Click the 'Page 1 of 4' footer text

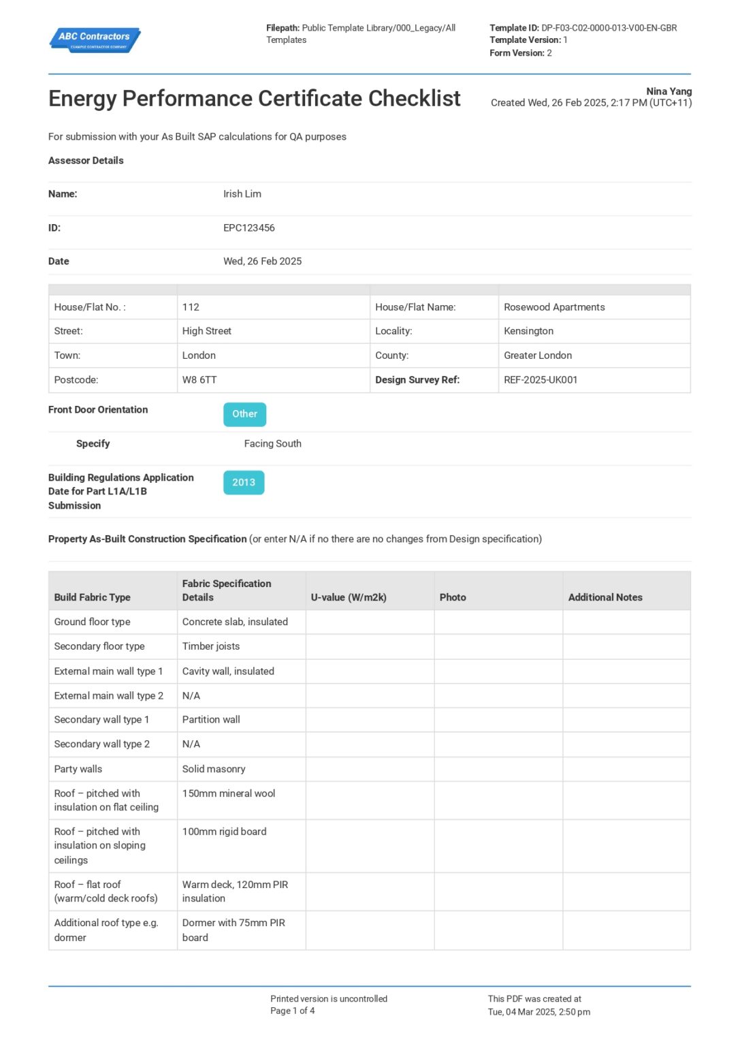pyautogui.click(x=292, y=1011)
